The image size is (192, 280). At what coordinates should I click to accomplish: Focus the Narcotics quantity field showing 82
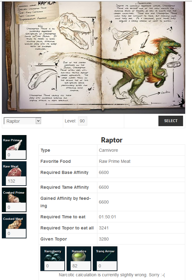point(81,266)
